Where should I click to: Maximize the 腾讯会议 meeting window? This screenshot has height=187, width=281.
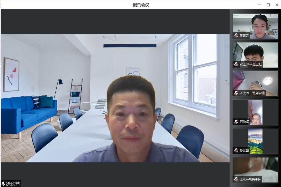[x=268, y=5]
